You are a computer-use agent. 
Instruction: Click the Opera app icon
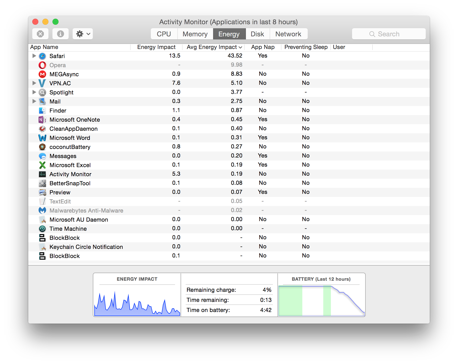coord(42,65)
